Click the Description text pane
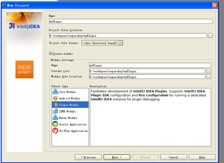This screenshot has width=224, height=163. click(x=151, y=117)
